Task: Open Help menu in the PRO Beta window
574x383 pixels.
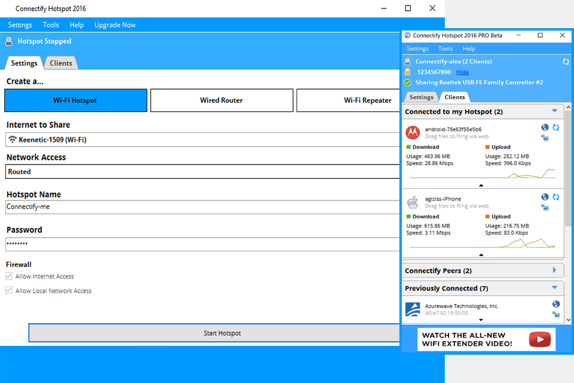Action: (469, 48)
